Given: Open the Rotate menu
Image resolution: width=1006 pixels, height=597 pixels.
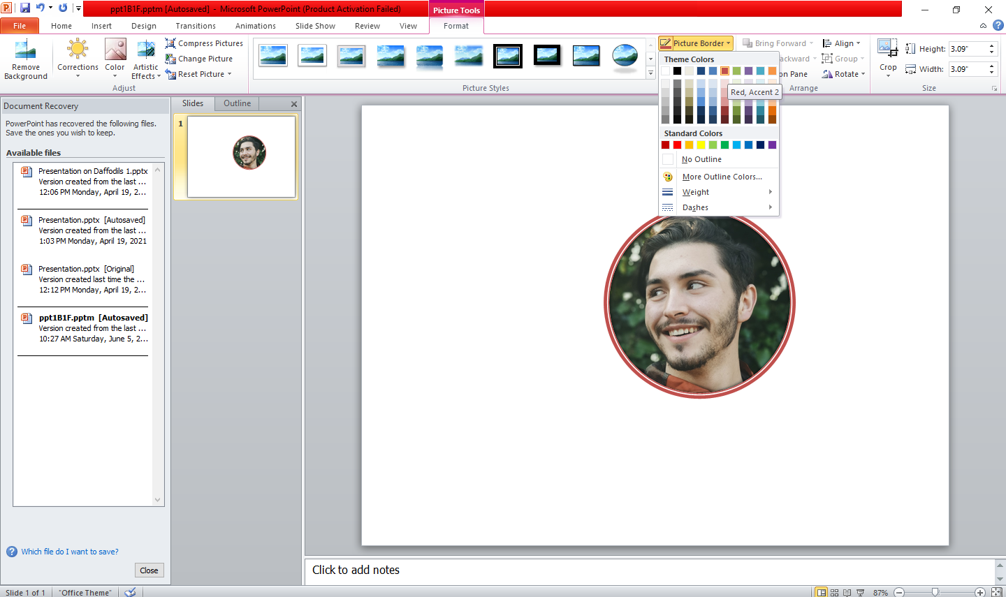Looking at the screenshot, I should tap(843, 74).
